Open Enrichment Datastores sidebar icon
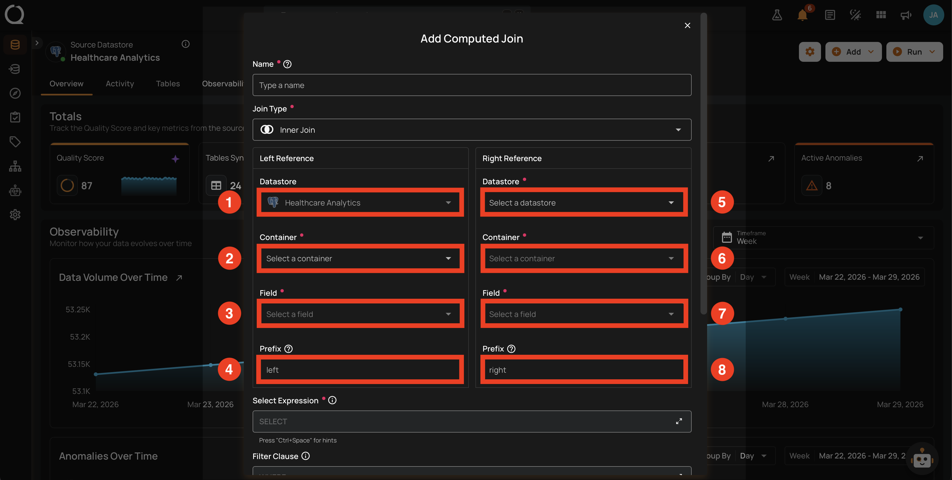952x480 pixels. click(x=15, y=69)
